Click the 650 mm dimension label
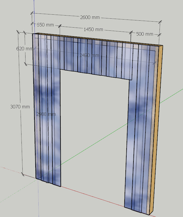The width and height of the screenshot is (183, 217). click(x=45, y=25)
